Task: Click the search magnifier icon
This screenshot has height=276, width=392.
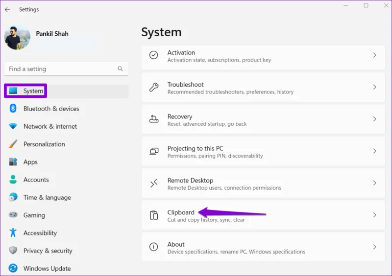Action: (120, 69)
